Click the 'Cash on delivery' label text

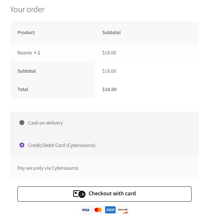[x=46, y=123]
